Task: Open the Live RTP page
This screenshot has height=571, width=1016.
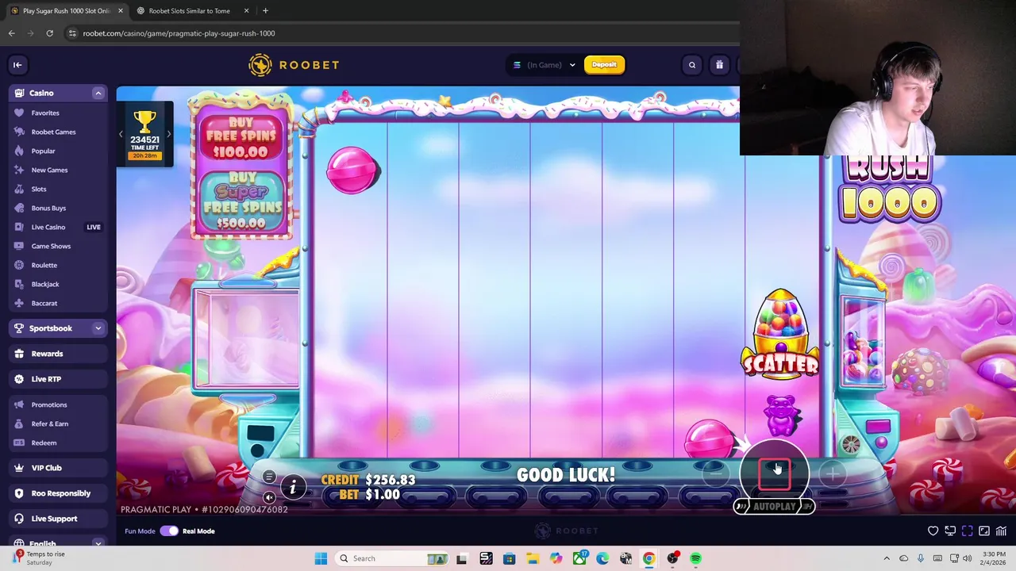Action: click(x=58, y=379)
